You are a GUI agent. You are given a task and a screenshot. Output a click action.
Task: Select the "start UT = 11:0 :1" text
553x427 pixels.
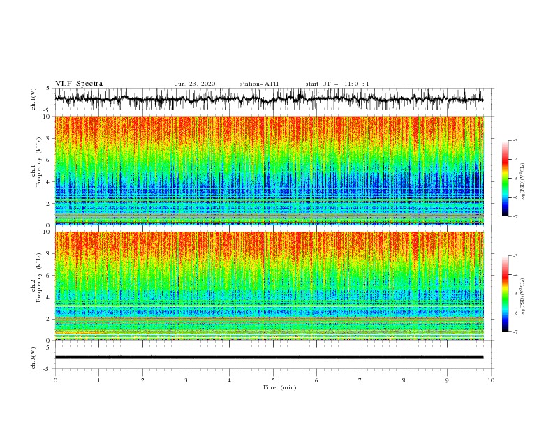(x=337, y=84)
